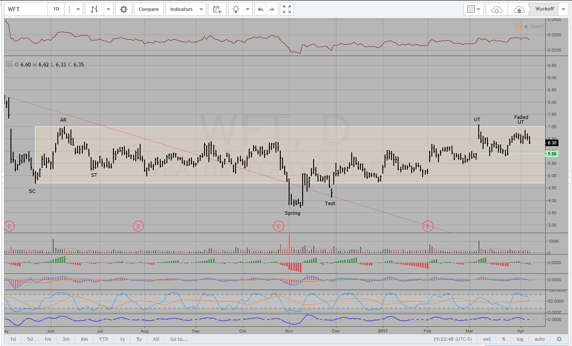This screenshot has height=346, width=572.
Task: Toggle log scale on price axis
Action: click(521, 339)
